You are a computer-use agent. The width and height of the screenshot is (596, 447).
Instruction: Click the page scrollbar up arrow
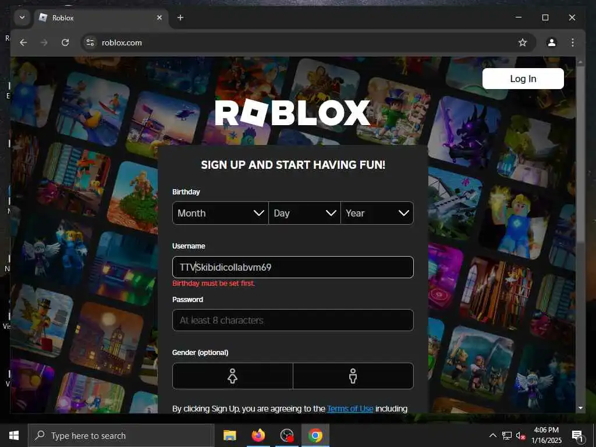coord(580,62)
